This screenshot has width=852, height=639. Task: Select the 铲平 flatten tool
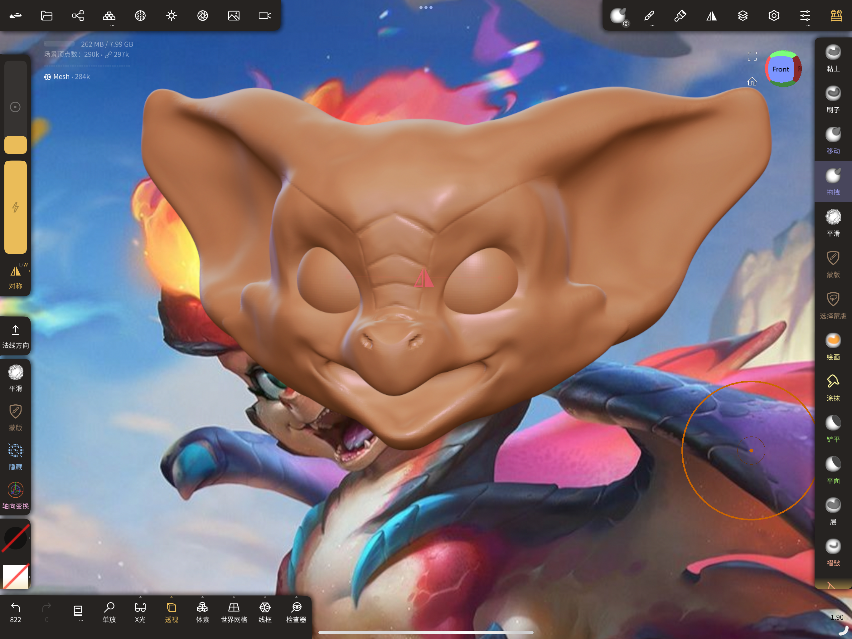tap(833, 429)
